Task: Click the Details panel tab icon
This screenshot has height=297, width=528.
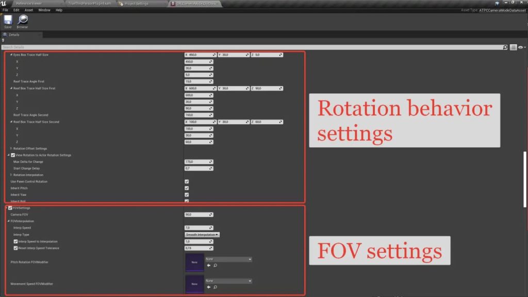Action: pos(5,35)
